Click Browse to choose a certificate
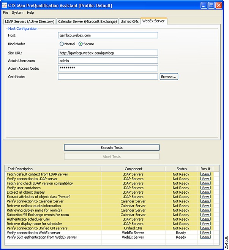This screenshot has width=229, height=250. pyautogui.click(x=169, y=76)
